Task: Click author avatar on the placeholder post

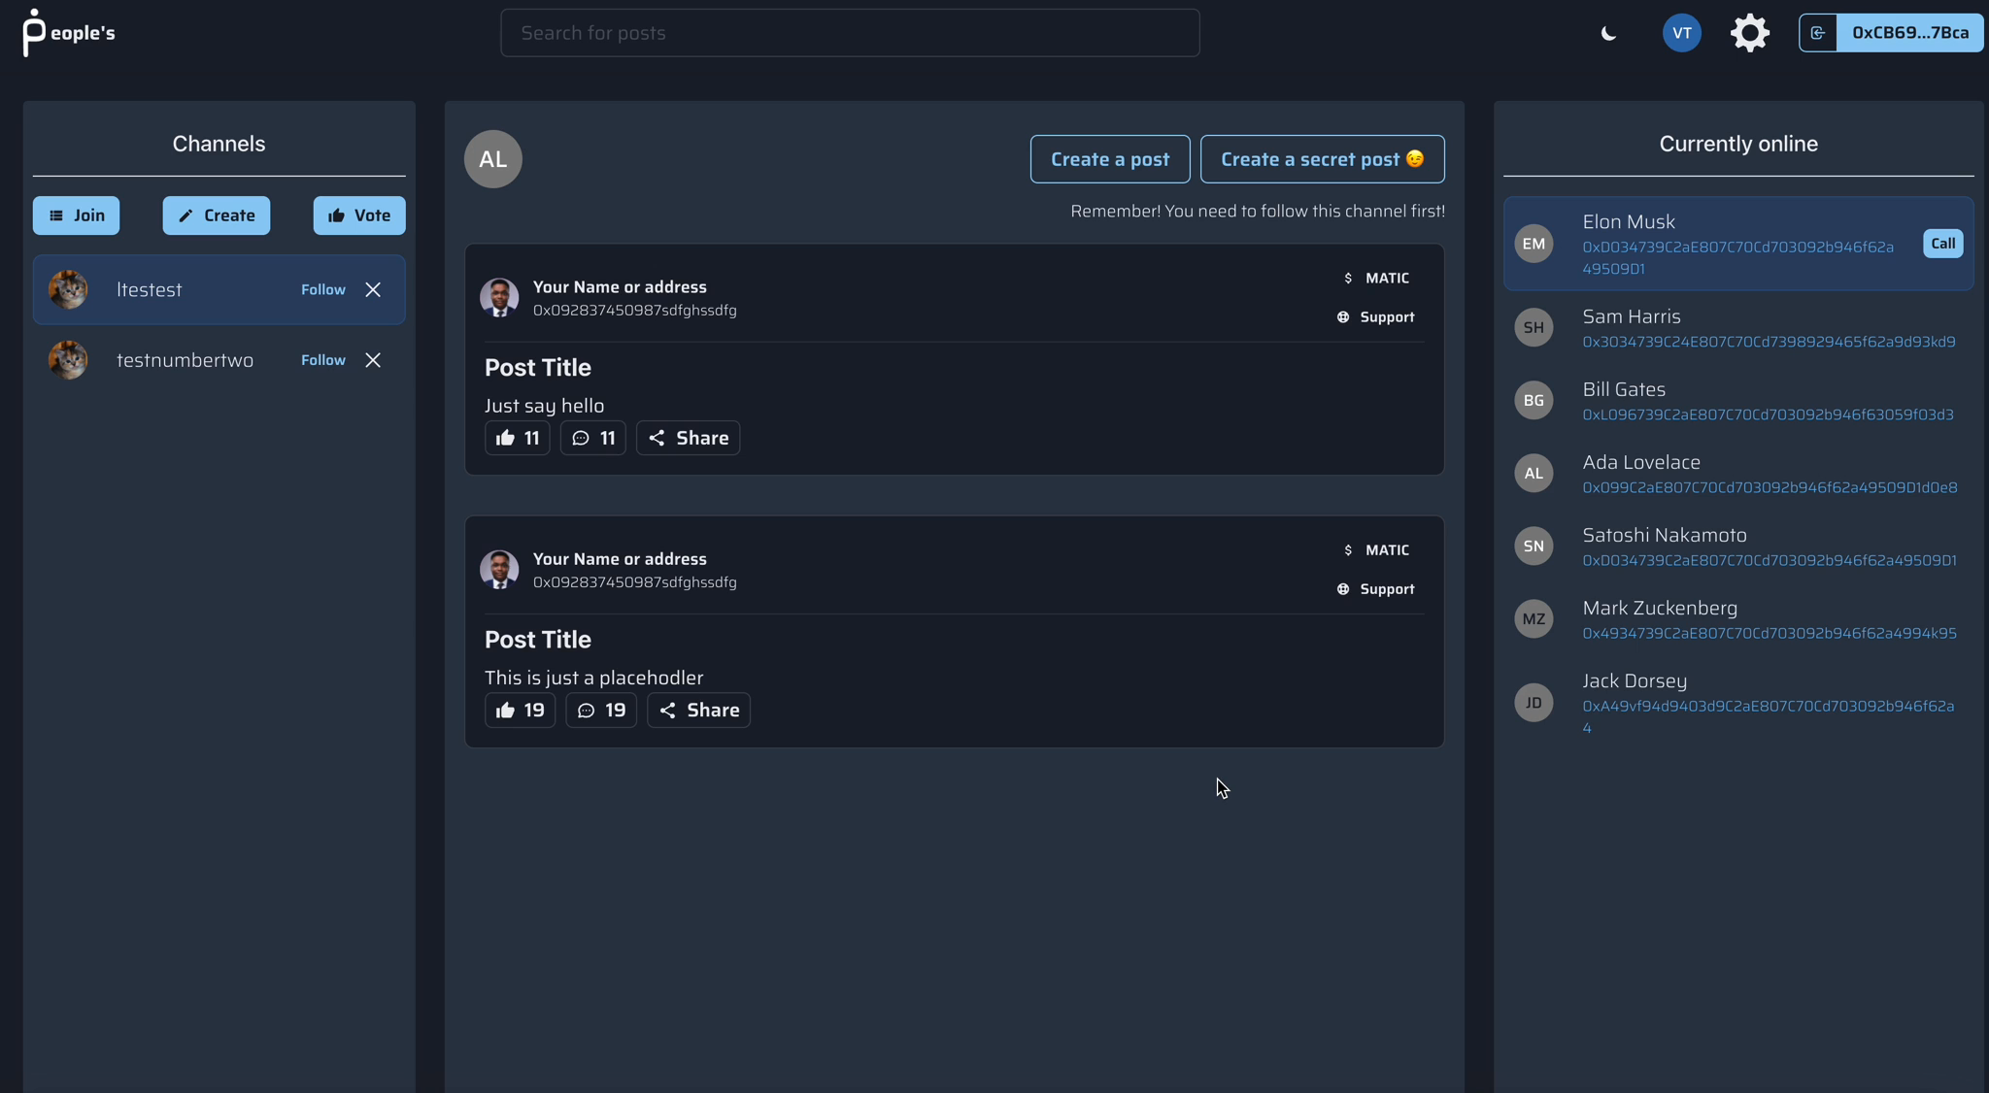Action: coord(499,570)
